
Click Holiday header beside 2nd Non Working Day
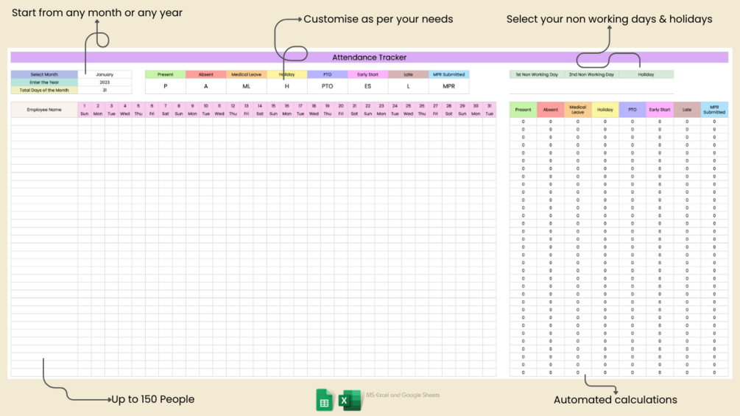coord(646,74)
